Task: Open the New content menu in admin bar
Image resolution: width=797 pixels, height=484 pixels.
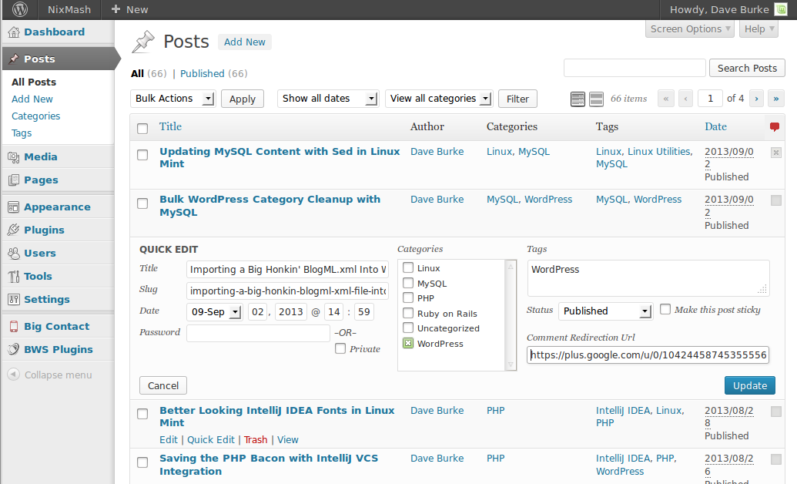Action: 129,9
